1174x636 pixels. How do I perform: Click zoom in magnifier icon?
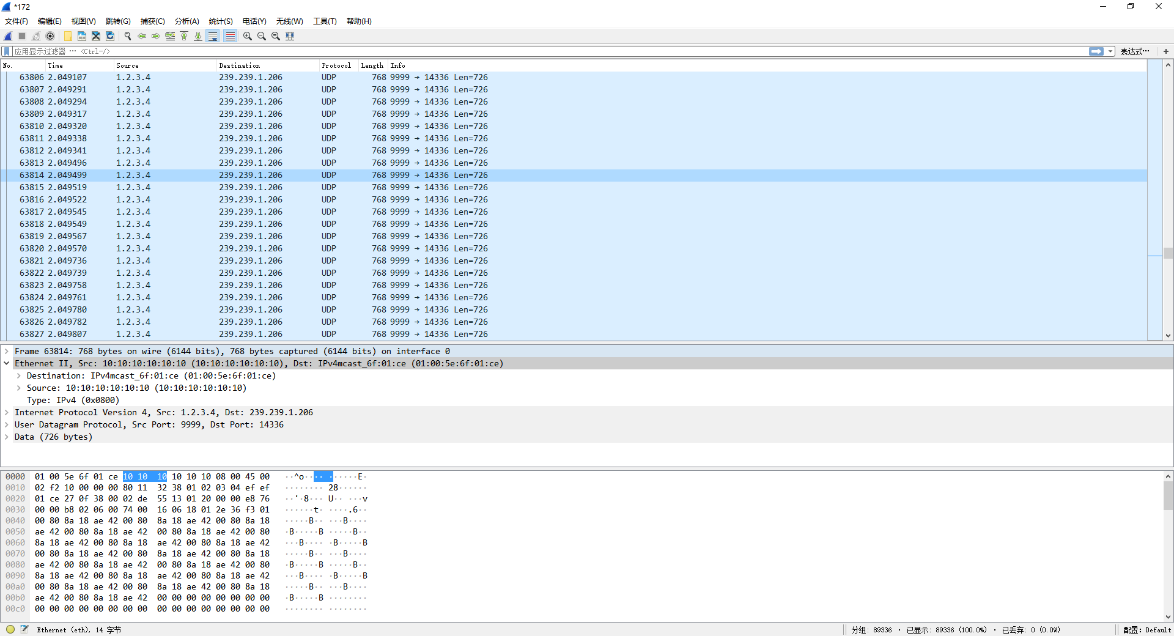247,36
